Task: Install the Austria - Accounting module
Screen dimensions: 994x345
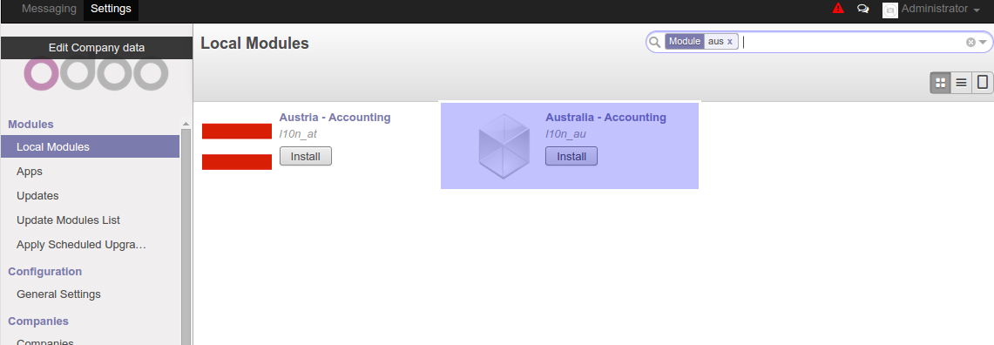Action: 306,156
